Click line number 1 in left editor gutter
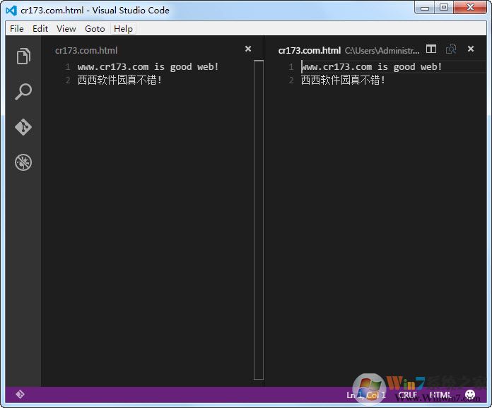This screenshot has width=492, height=408. (x=67, y=67)
